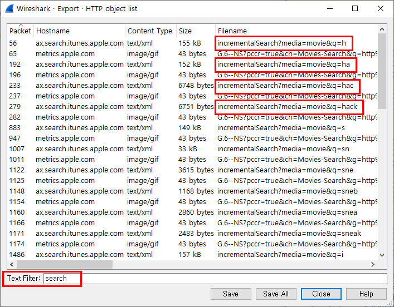Click the vertical scrollbar down arrow
Image resolution: width=394 pixels, height=307 pixels.
(382, 255)
